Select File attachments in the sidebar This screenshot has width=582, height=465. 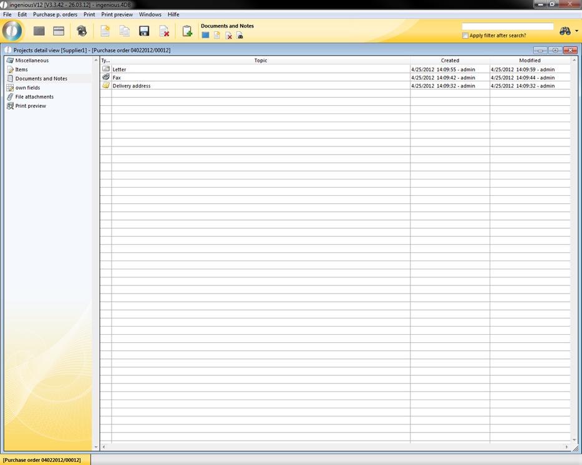[34, 97]
